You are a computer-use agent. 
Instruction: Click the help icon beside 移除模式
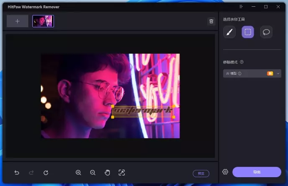[242, 62]
